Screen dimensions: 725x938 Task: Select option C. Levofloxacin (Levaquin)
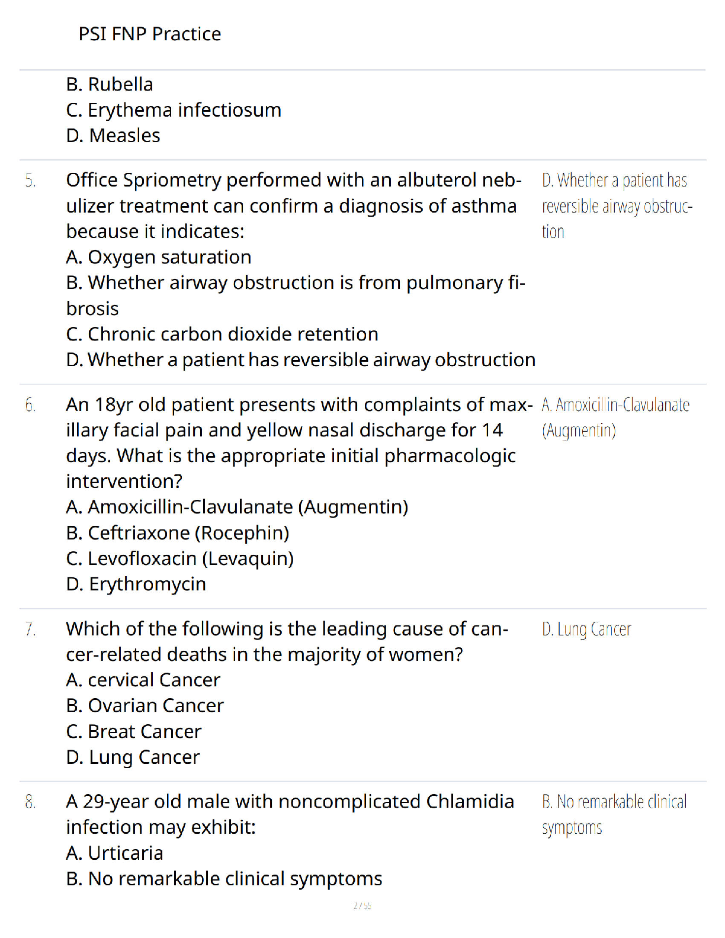click(180, 558)
